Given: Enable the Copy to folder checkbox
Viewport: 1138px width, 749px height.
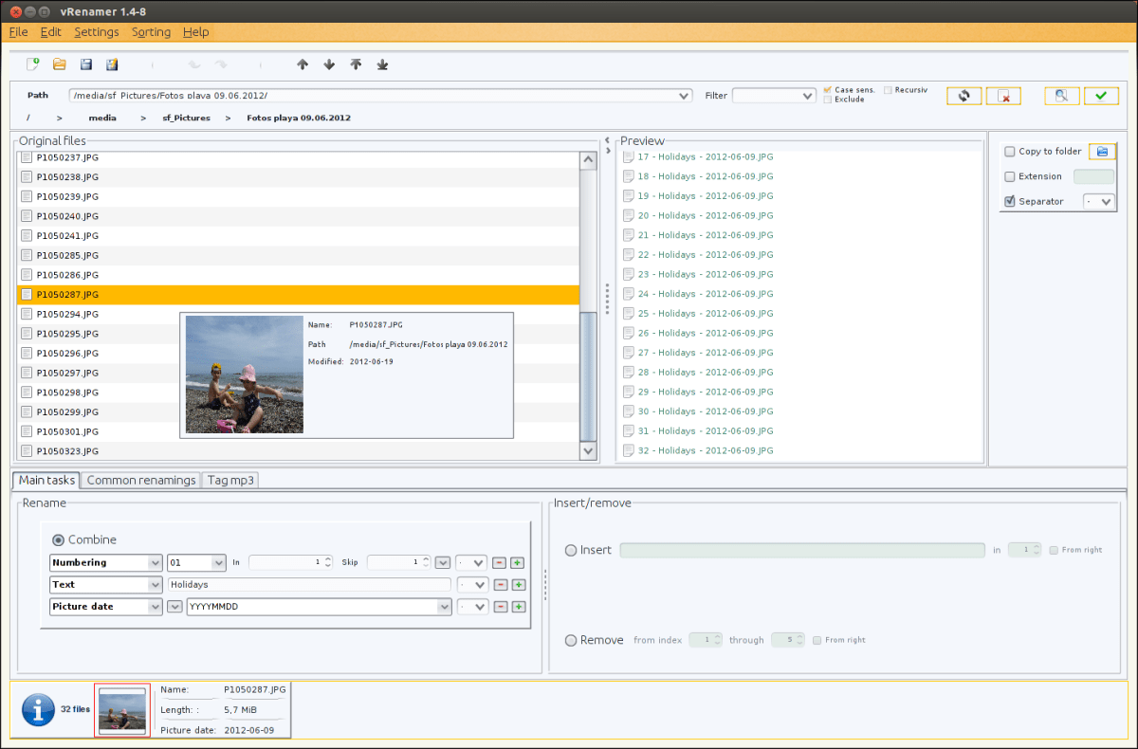Looking at the screenshot, I should tap(1010, 152).
